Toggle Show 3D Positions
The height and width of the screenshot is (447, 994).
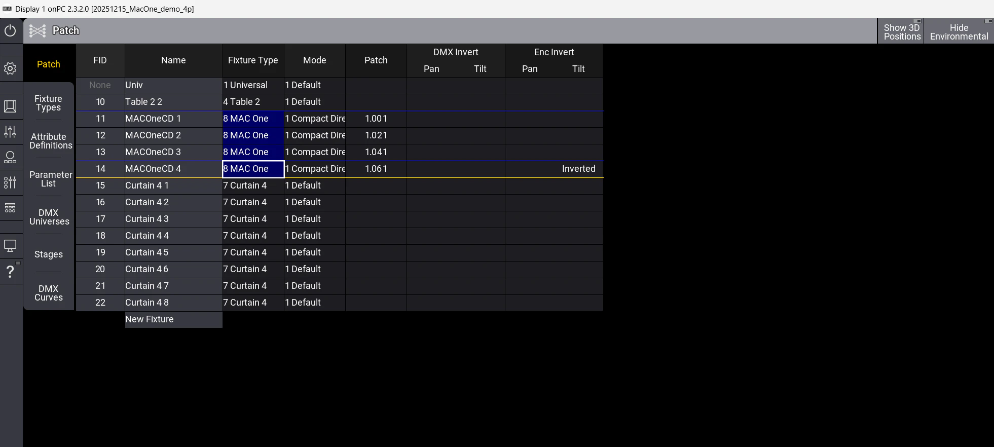point(901,31)
